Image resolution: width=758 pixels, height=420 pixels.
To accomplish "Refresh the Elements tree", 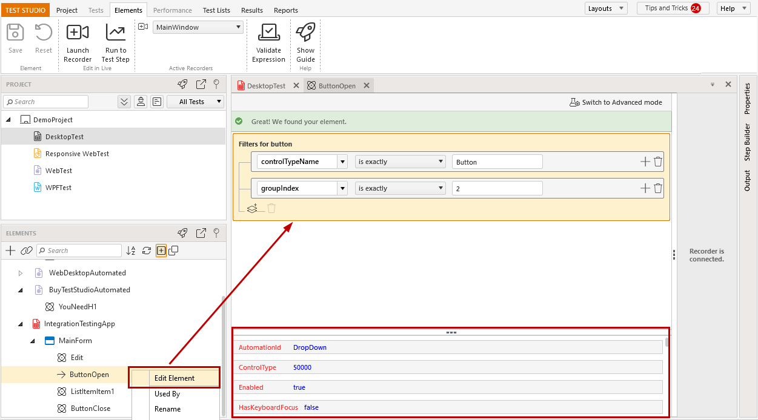I will (x=147, y=251).
